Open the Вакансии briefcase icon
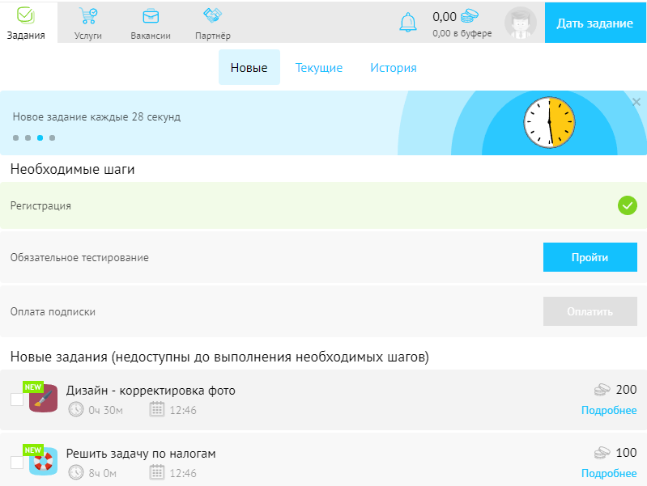Image resolution: width=647 pixels, height=486 pixels. pyautogui.click(x=151, y=16)
